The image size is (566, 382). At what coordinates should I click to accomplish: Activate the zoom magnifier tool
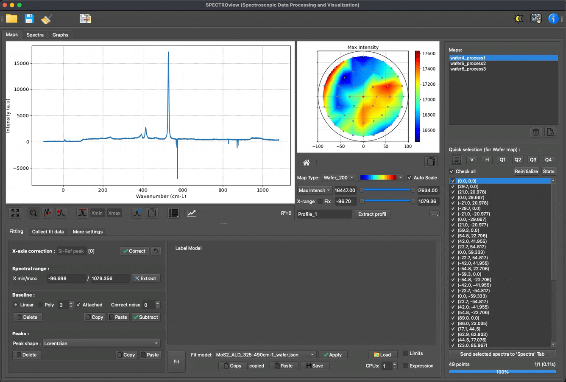(33, 213)
